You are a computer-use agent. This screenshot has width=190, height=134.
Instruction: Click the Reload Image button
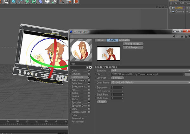pos(133,44)
